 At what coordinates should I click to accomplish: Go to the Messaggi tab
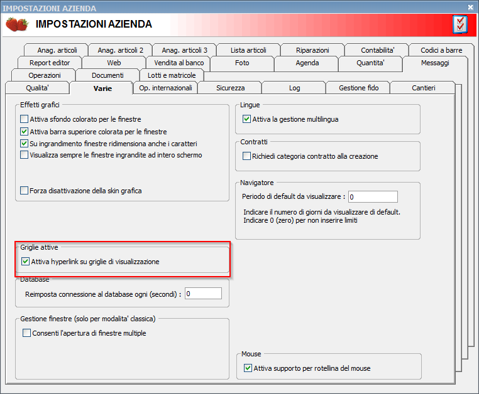[435, 63]
